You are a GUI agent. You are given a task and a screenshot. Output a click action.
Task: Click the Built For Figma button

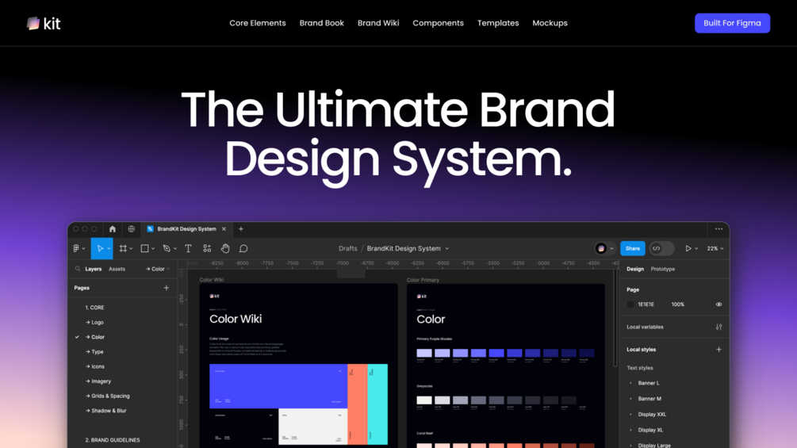point(732,23)
